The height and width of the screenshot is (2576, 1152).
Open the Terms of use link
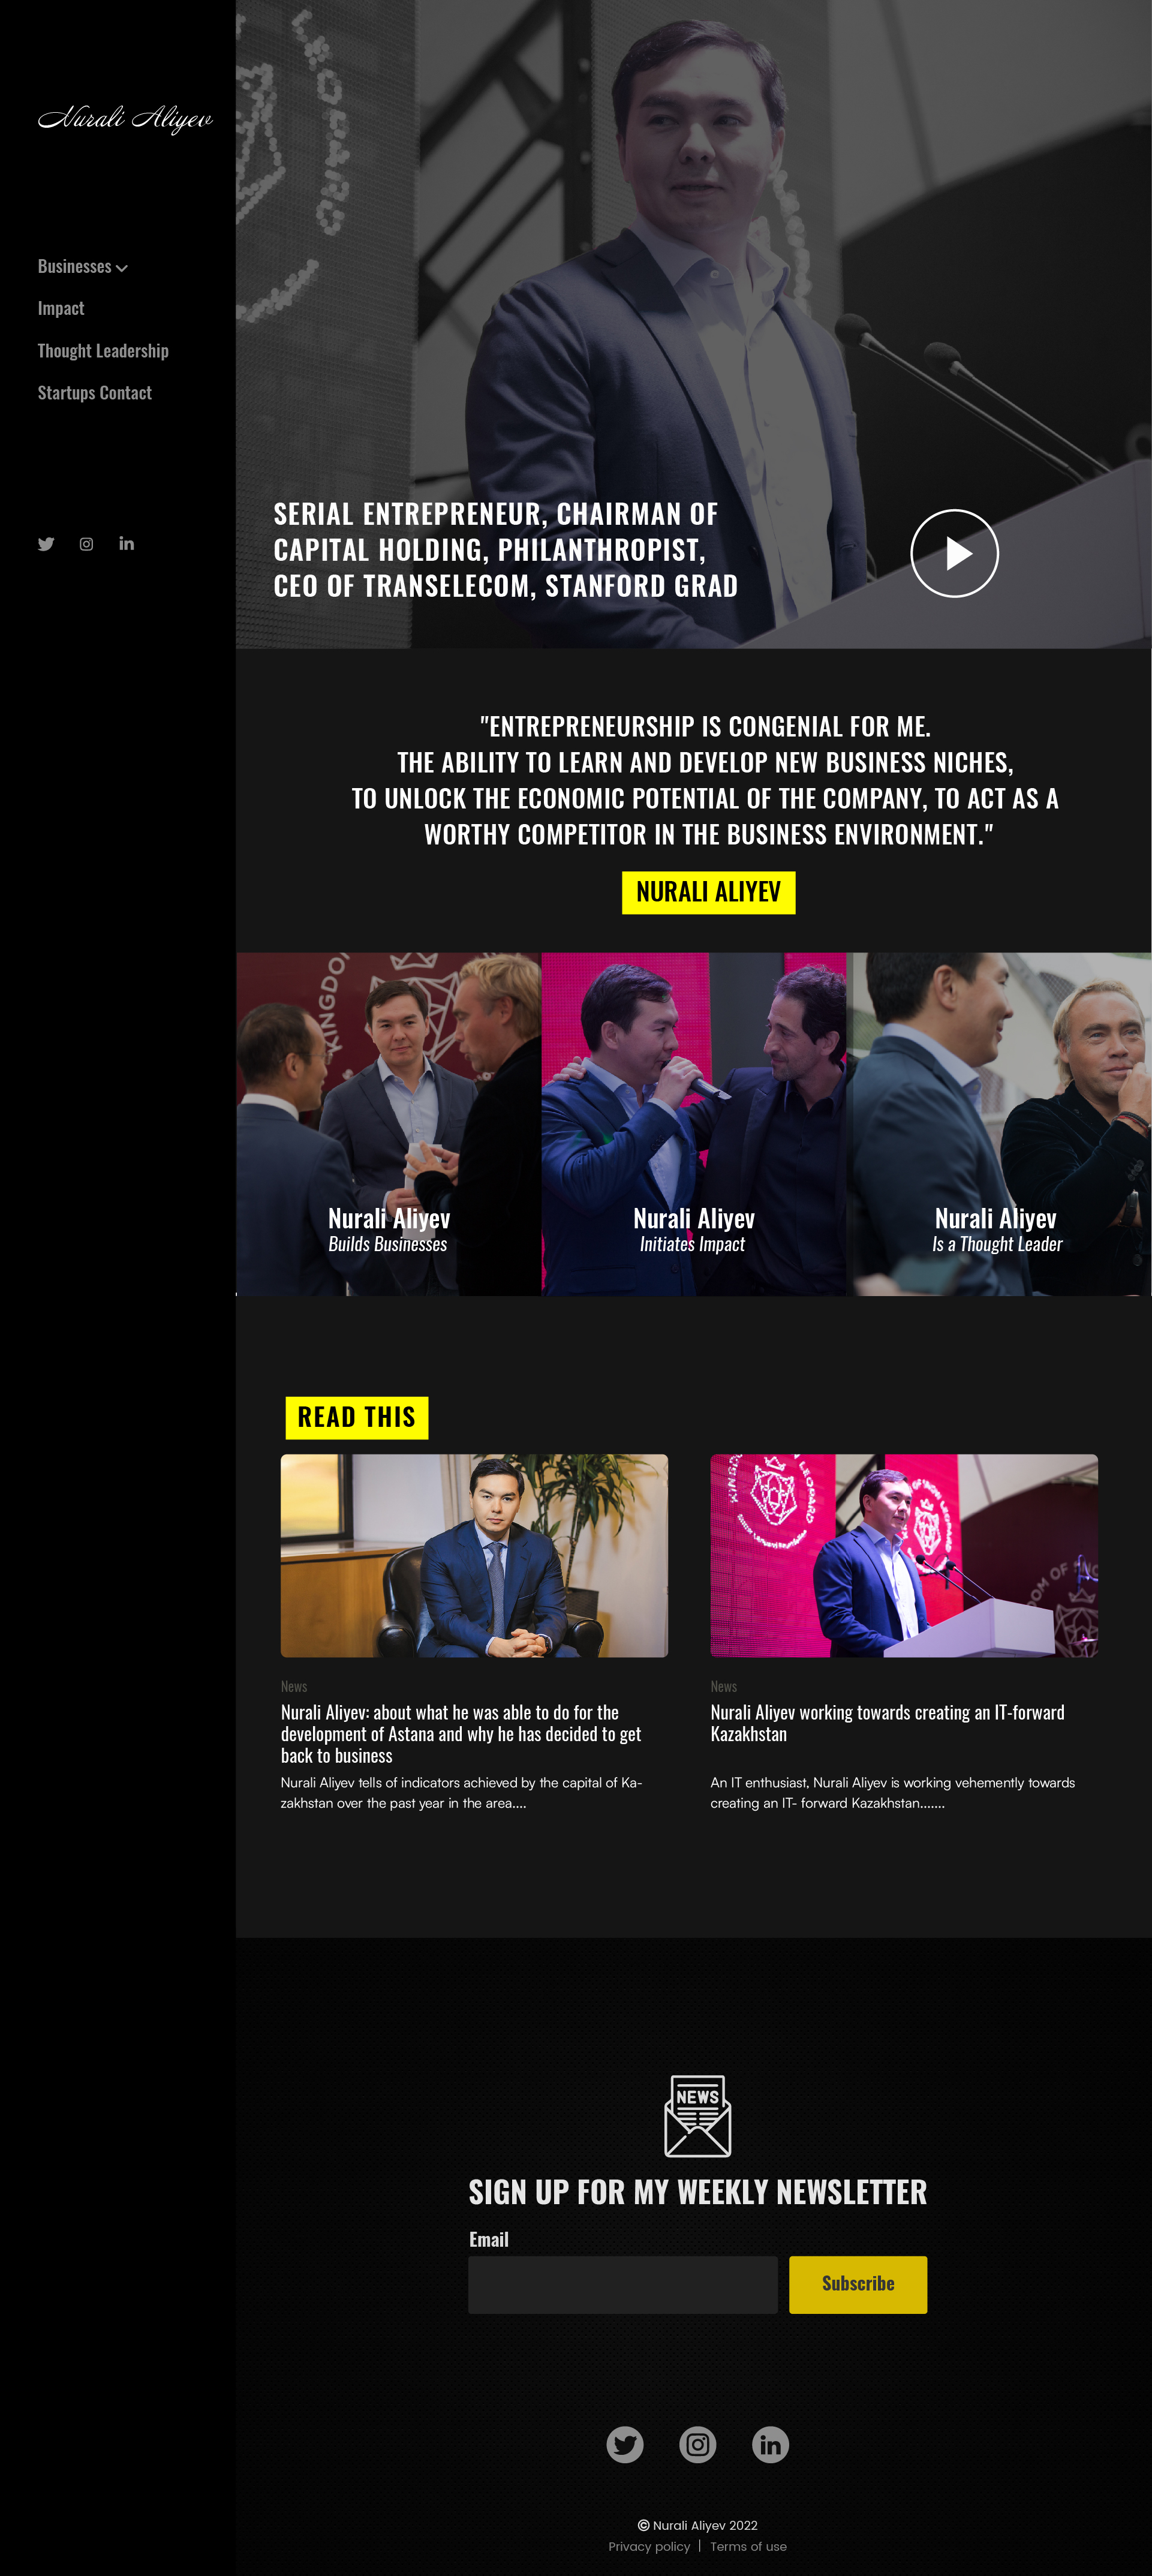[748, 2546]
